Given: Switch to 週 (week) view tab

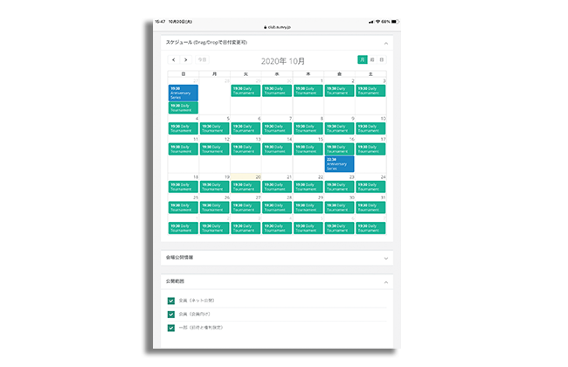Looking at the screenshot, I should (372, 59).
